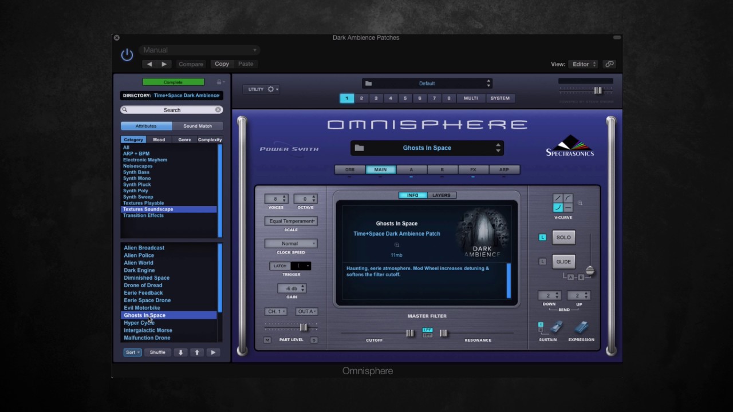
Task: Click the play audition button in browser
Action: [213, 352]
